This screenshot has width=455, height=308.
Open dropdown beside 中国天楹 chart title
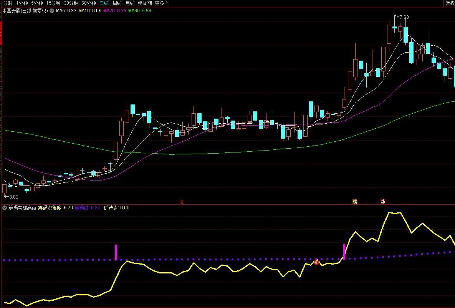pyautogui.click(x=52, y=11)
